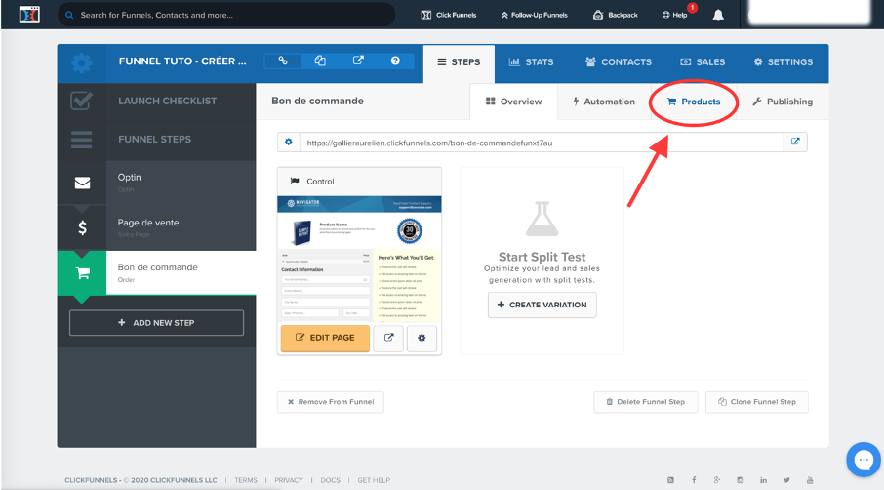
Task: Click the funnel step URL field
Action: coord(542,143)
